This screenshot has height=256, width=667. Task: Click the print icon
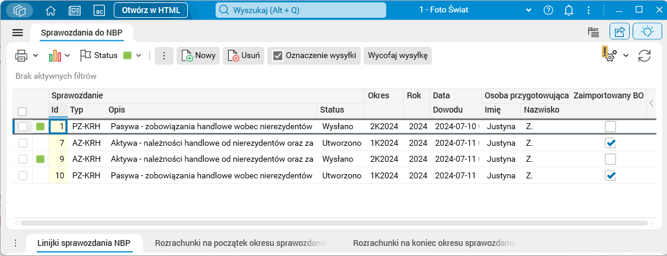pyautogui.click(x=22, y=56)
